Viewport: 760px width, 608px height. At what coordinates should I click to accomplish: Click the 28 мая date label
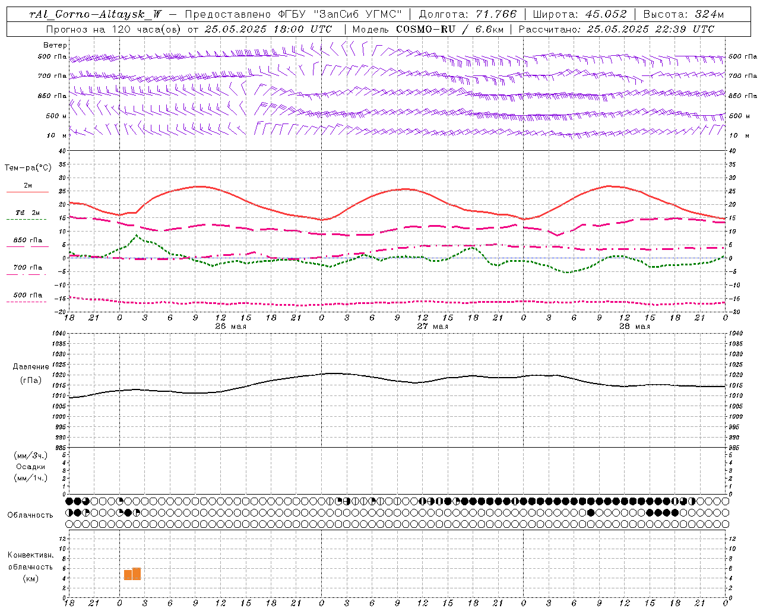(634, 326)
